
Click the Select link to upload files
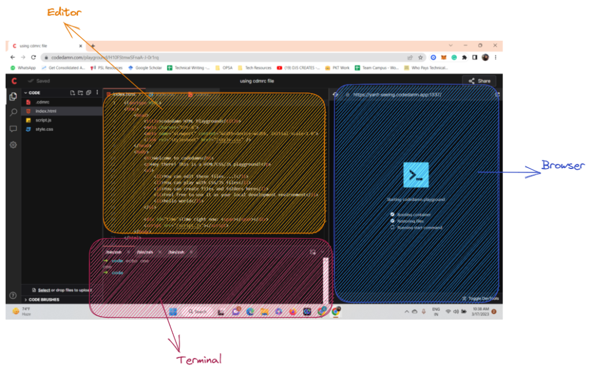click(x=44, y=290)
